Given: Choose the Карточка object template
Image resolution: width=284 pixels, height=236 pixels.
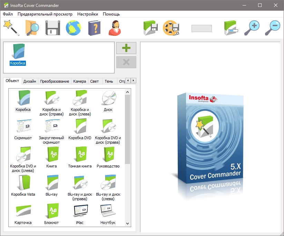Looking at the screenshot, I should tap(23, 214).
